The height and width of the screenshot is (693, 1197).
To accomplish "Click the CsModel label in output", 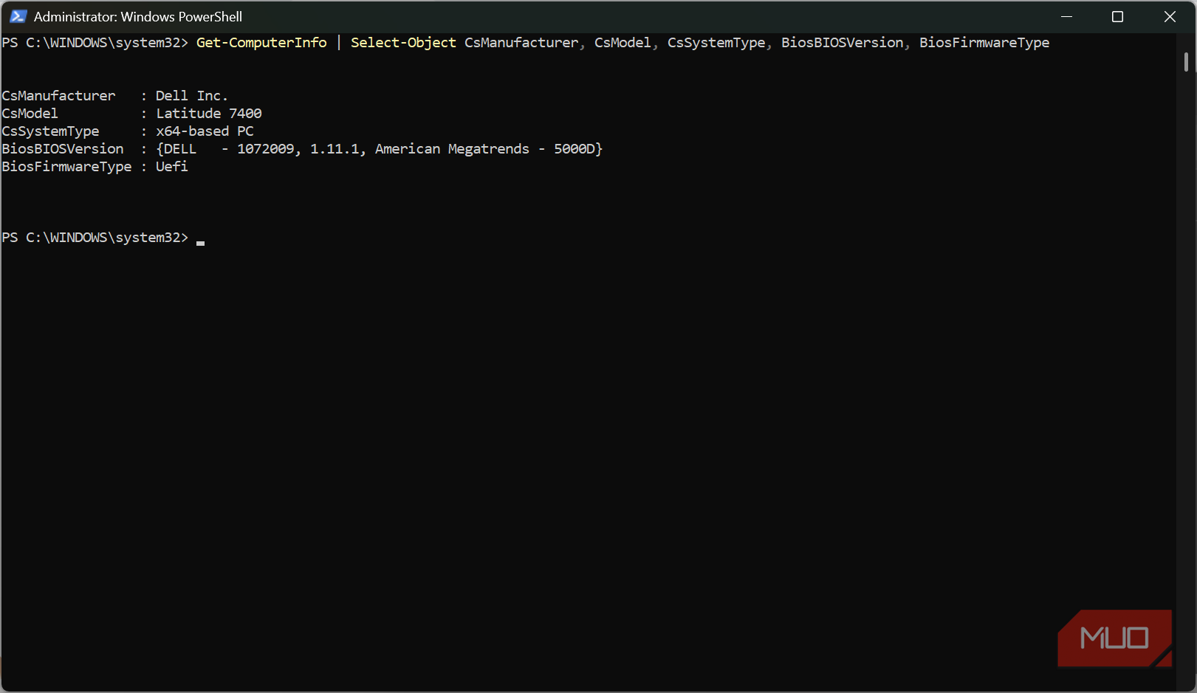I will click(x=30, y=114).
